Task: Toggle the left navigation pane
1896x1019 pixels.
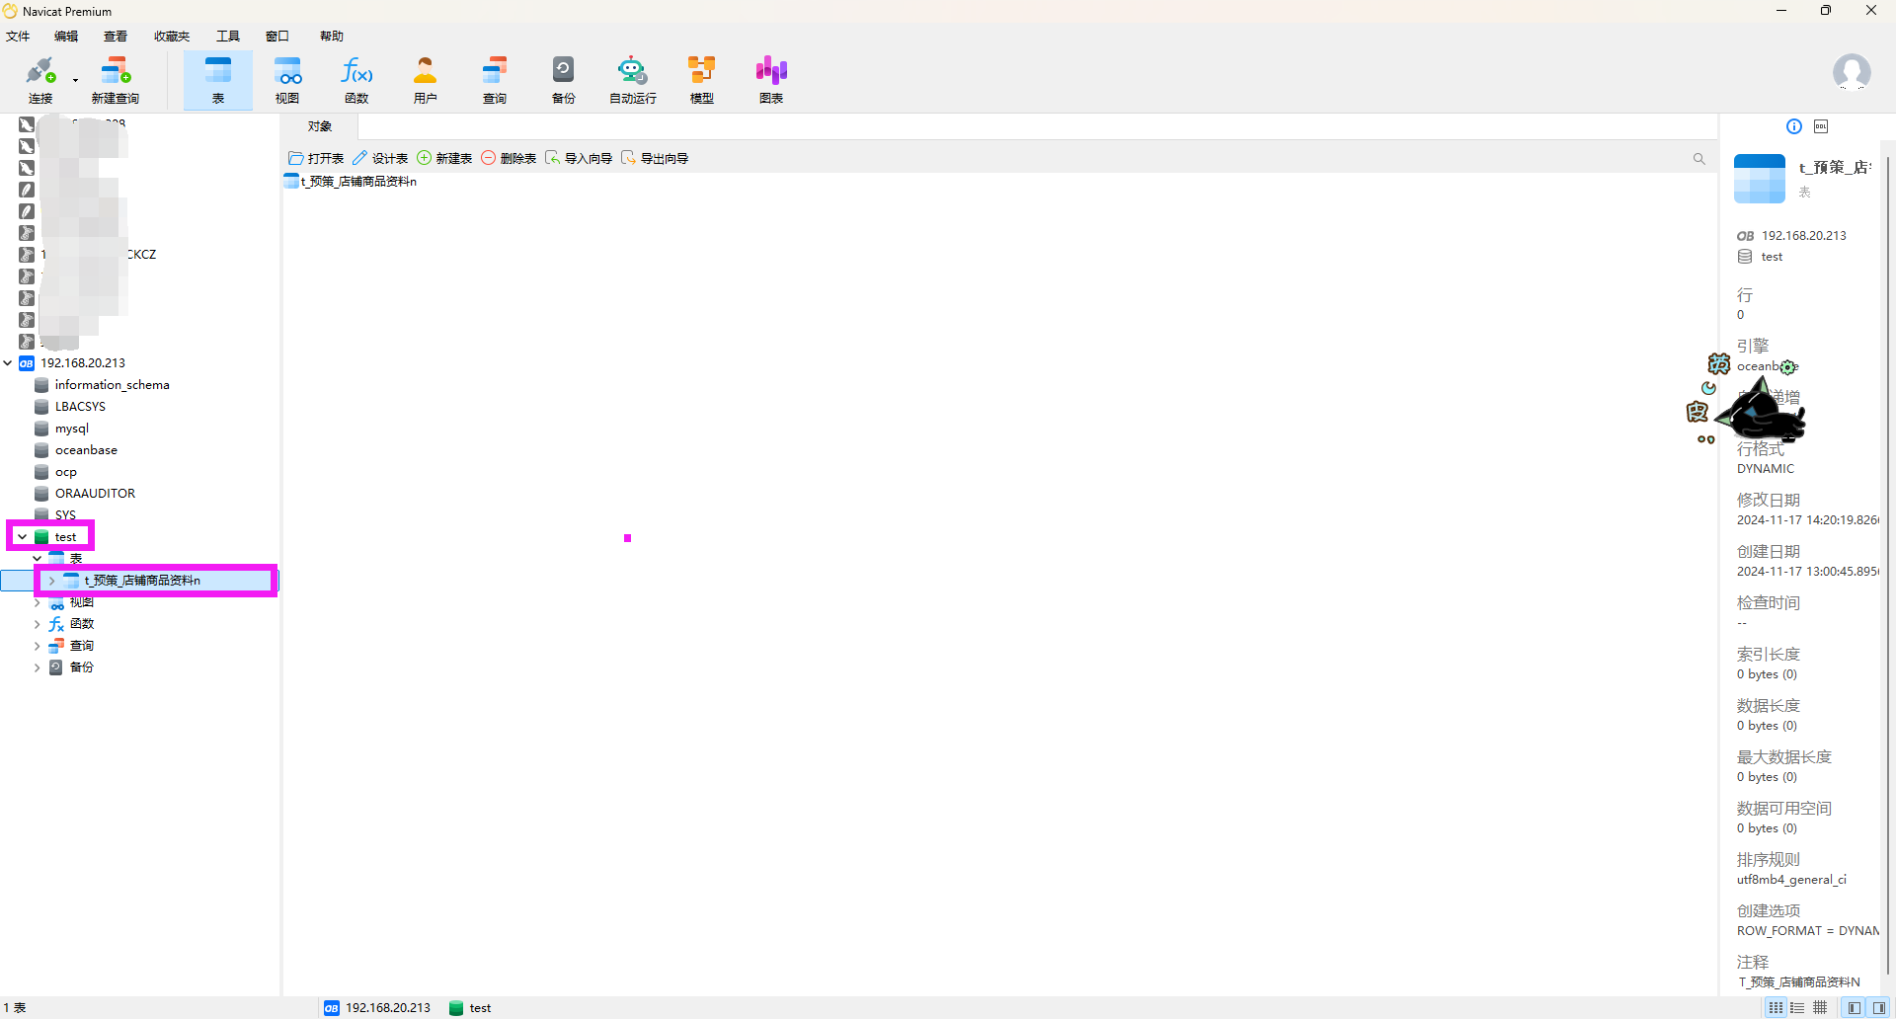Action: click(x=1855, y=1008)
